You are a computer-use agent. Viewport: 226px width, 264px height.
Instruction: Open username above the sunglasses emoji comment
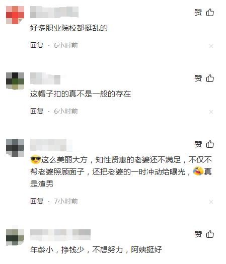pyautogui.click(x=51, y=145)
